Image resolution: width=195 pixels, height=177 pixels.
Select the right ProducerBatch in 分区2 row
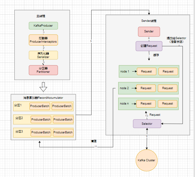tap(63, 120)
